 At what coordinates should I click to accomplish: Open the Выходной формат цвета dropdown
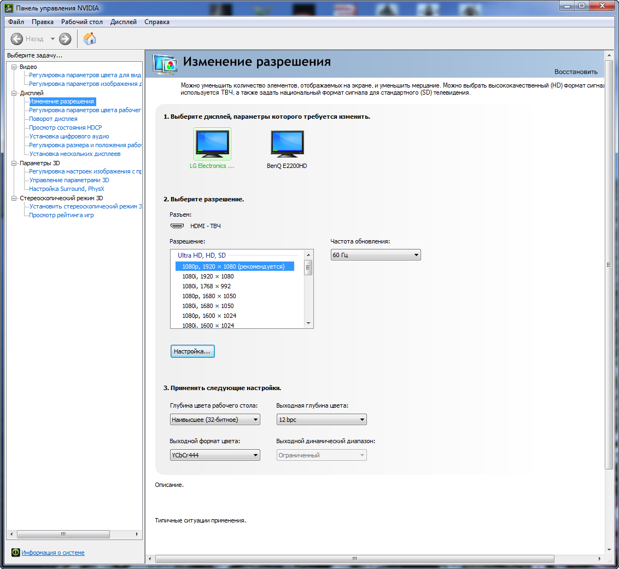click(215, 455)
